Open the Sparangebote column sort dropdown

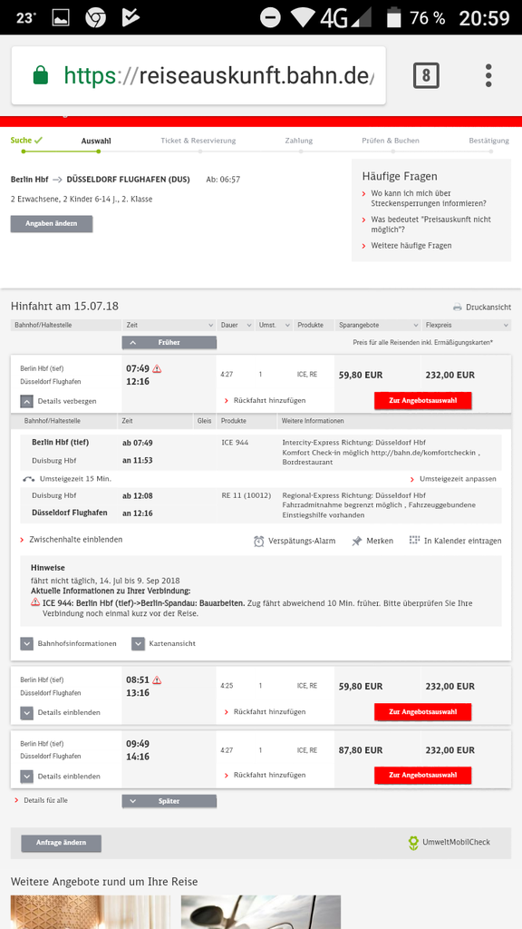point(377,326)
